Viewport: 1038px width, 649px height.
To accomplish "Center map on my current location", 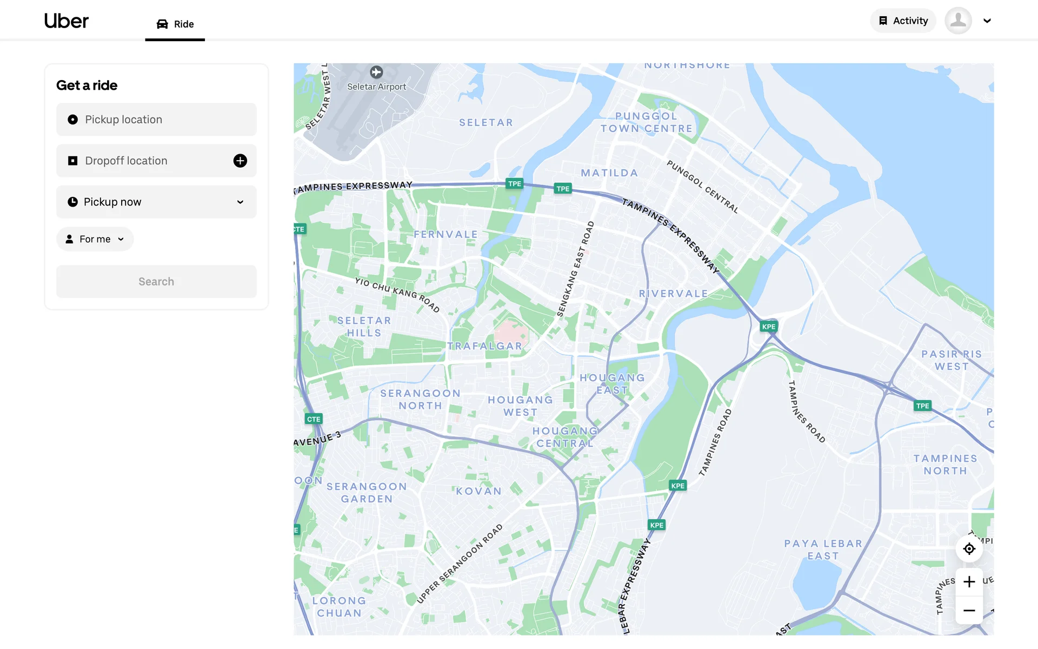I will (969, 549).
